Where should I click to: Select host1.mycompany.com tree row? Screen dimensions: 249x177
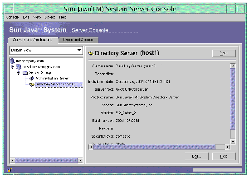[x=42, y=67]
